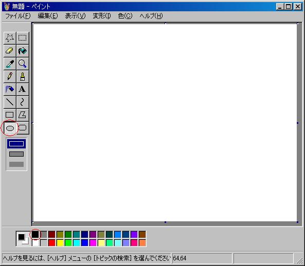Choose solid fill without outline style

[16, 164]
